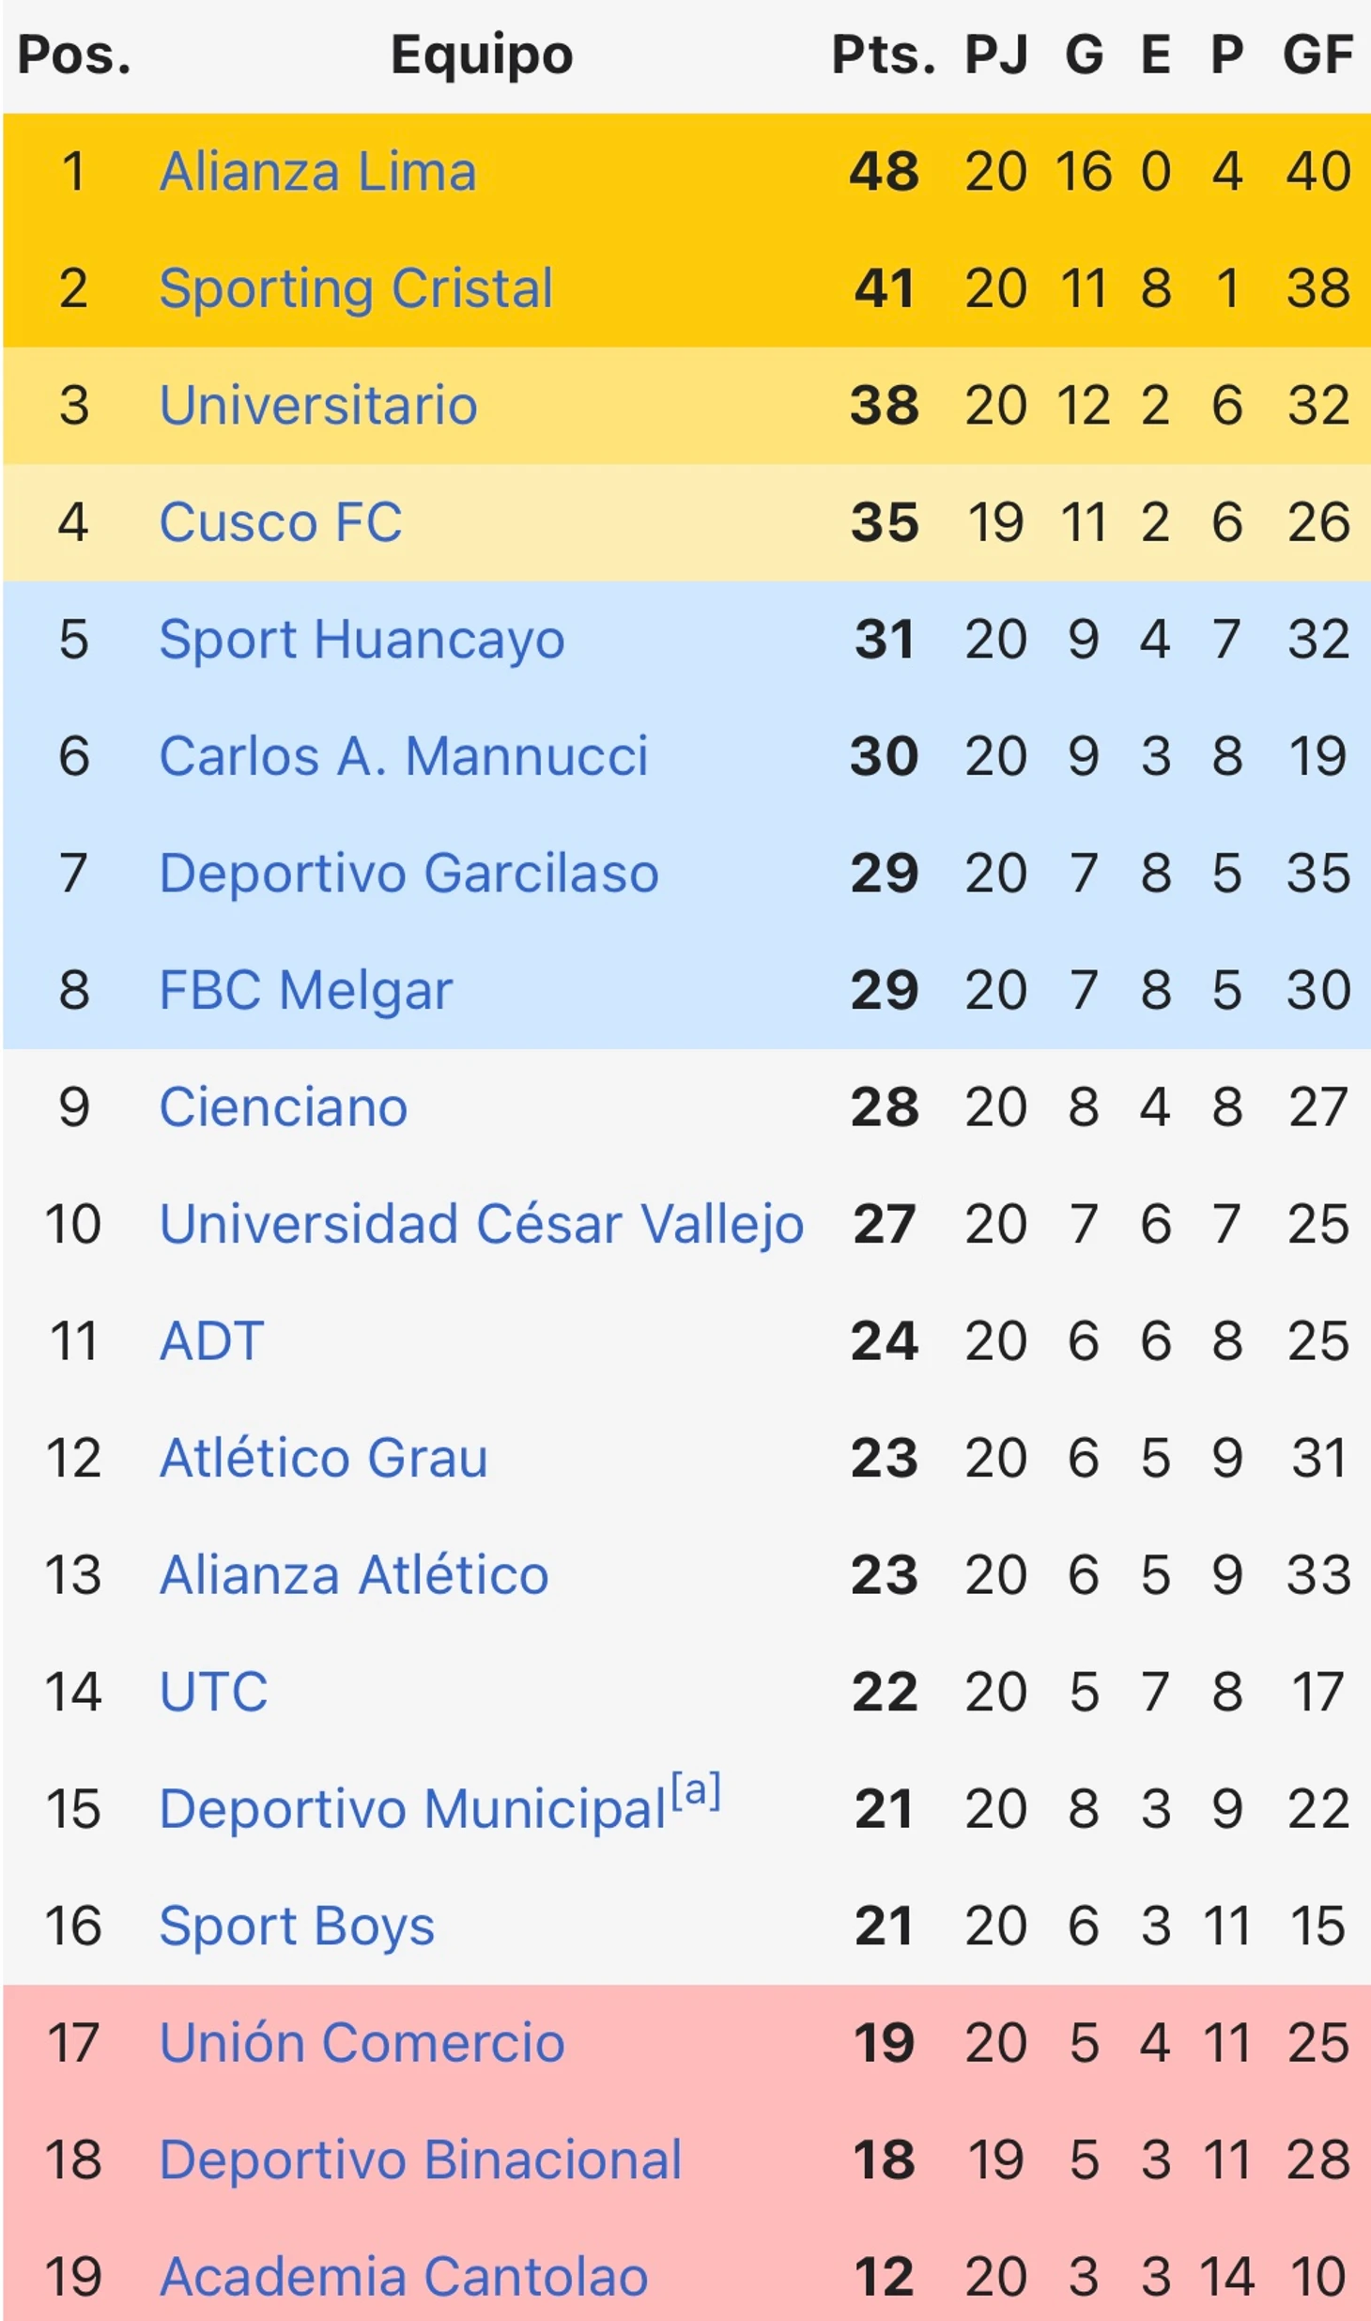Image resolution: width=1371 pixels, height=2321 pixels.
Task: Open the Alianza Lima team link
Action: pyautogui.click(x=317, y=173)
